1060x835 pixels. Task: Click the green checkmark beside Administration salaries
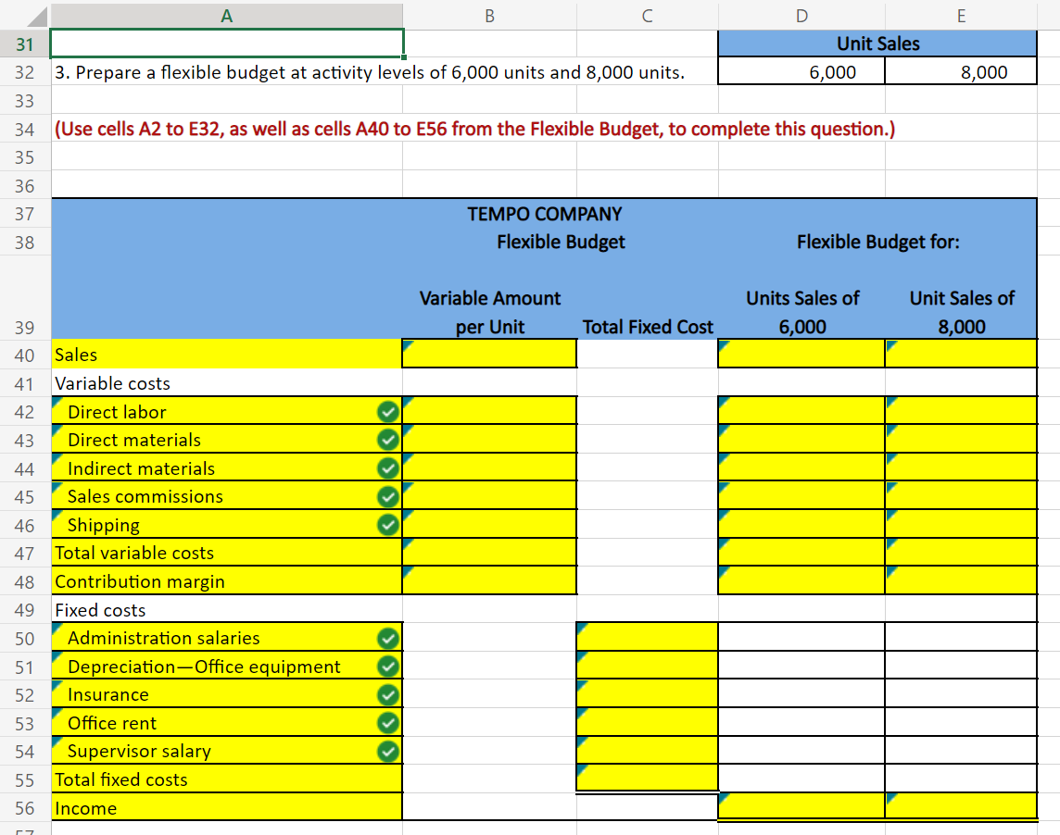point(388,638)
